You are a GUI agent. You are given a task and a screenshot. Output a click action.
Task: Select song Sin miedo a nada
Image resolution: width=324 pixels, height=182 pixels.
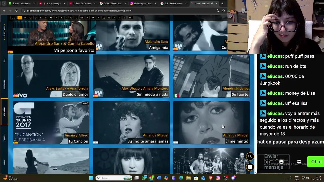click(131, 76)
